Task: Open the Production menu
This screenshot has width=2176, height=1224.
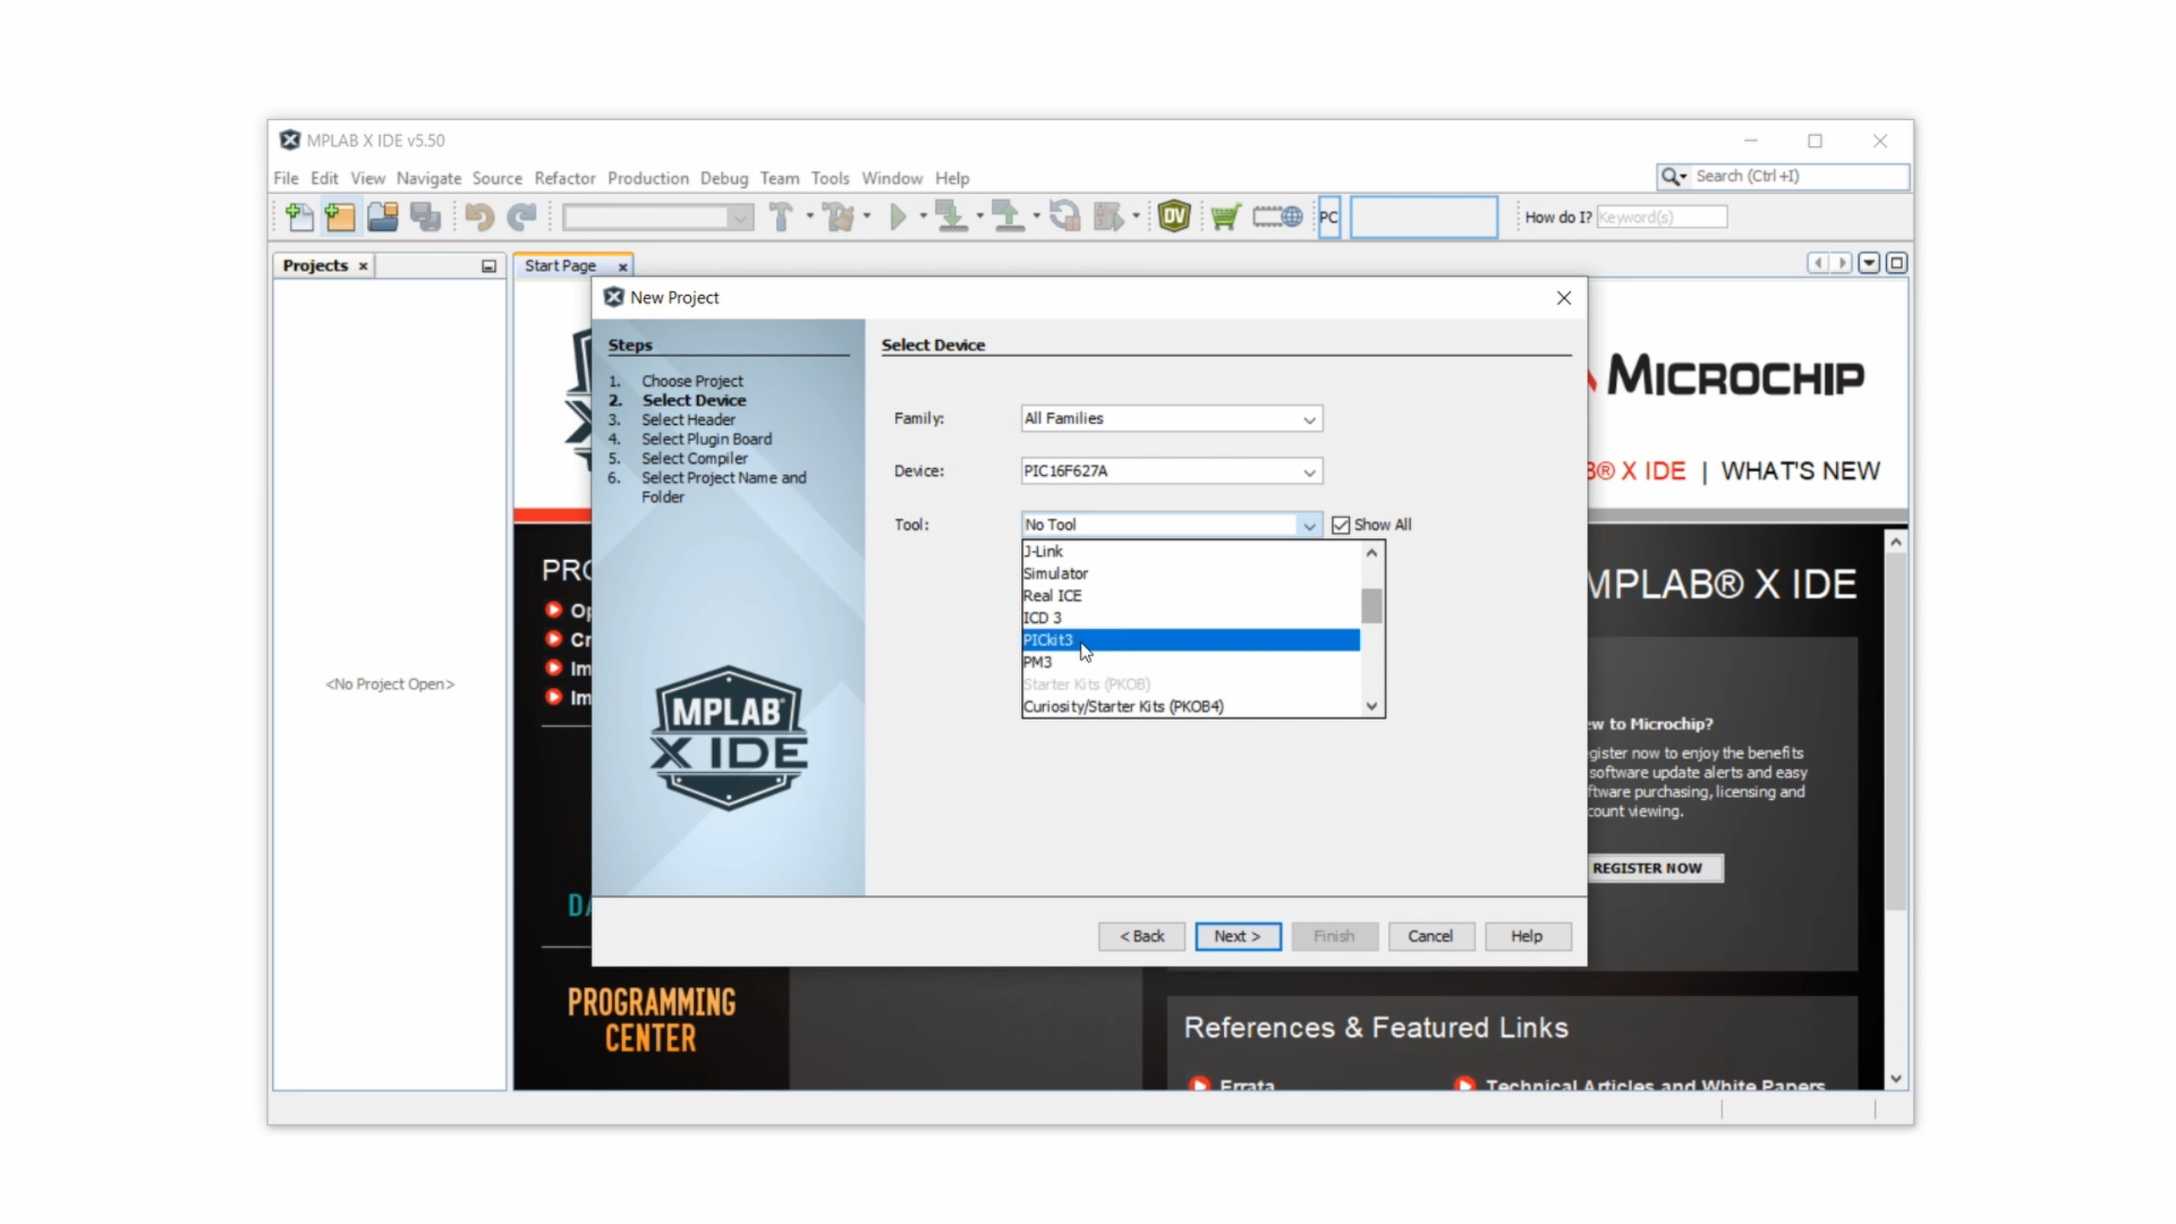Action: click(x=648, y=178)
